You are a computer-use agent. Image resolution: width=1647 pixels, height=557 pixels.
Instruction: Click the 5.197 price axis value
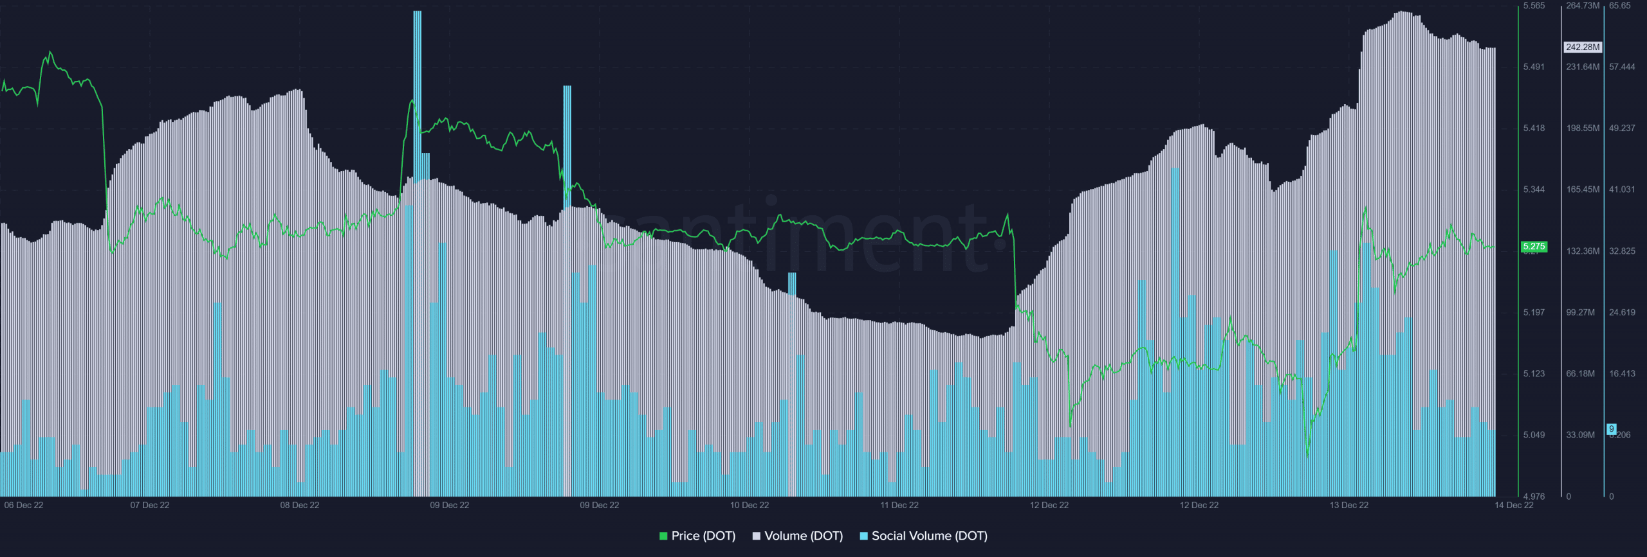[x=1534, y=313]
